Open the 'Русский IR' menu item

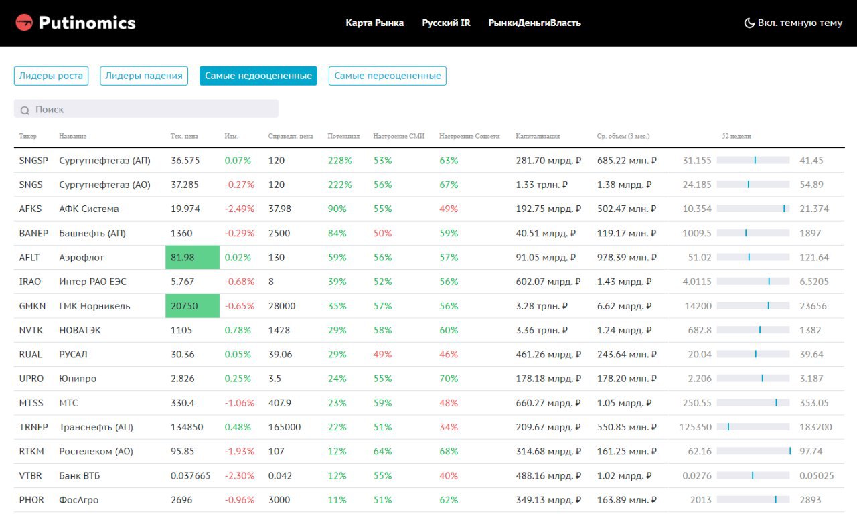point(446,23)
